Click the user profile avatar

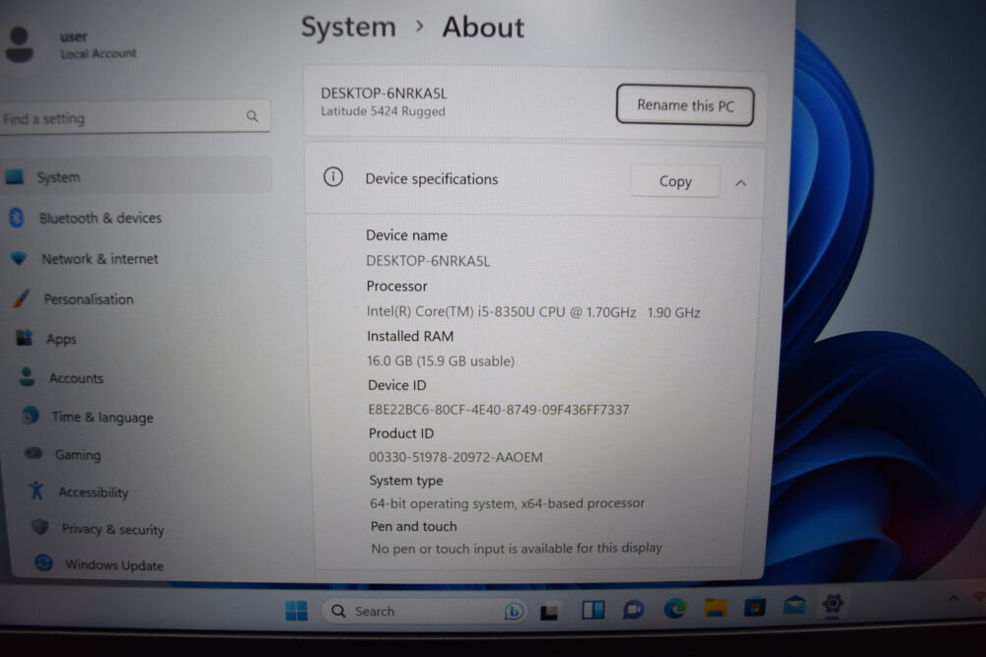coord(20,44)
